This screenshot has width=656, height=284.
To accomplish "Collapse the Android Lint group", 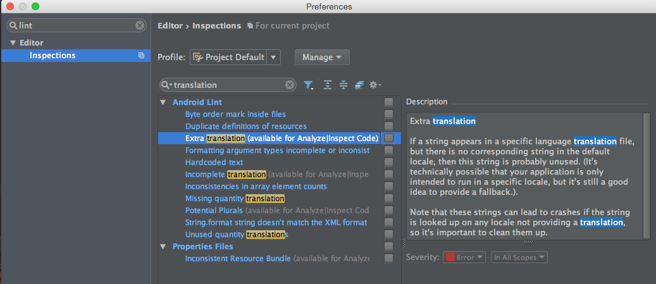I will coord(163,102).
